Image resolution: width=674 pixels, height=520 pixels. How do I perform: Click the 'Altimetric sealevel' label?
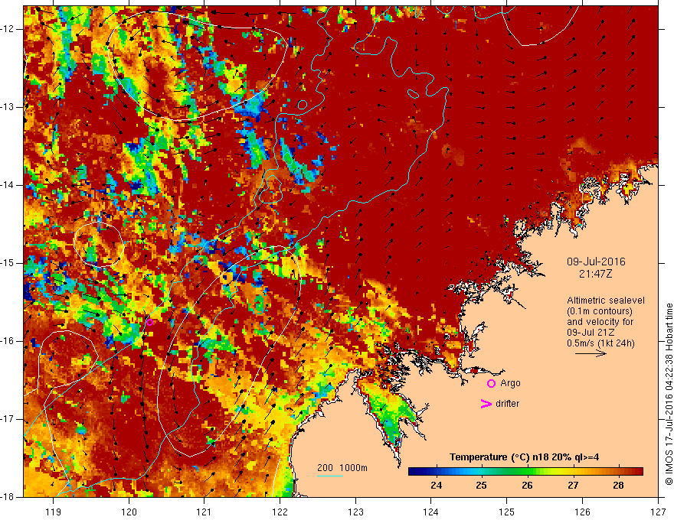click(x=606, y=301)
